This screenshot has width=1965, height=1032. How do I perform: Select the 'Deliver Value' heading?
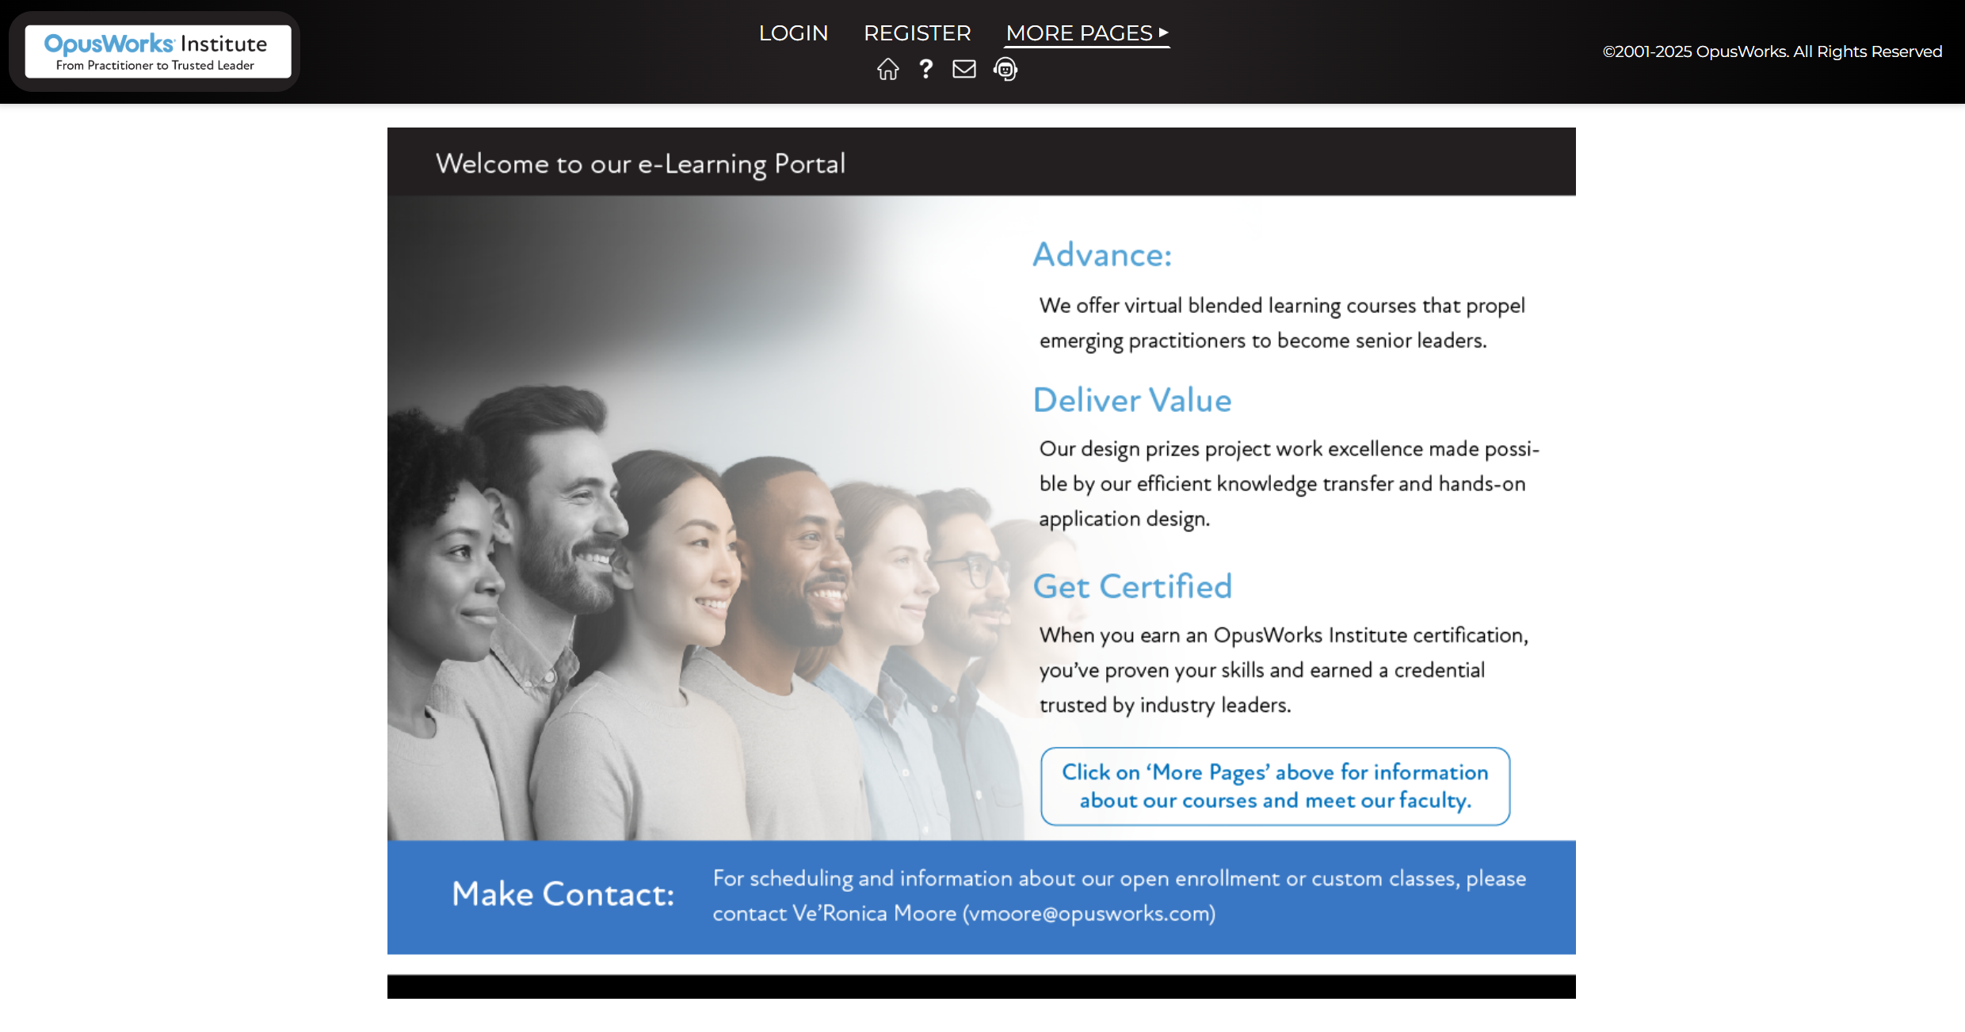point(1132,400)
